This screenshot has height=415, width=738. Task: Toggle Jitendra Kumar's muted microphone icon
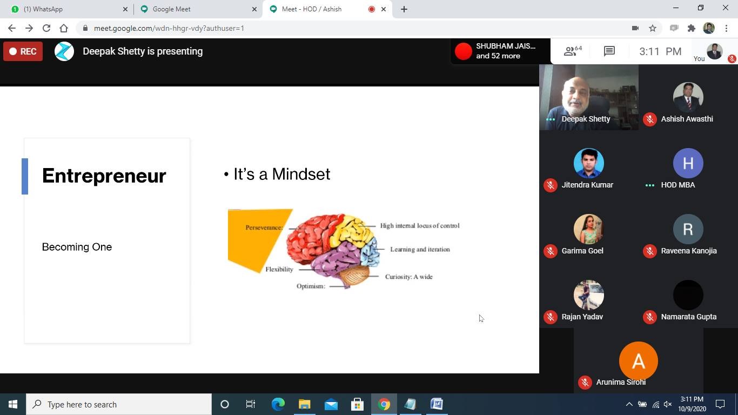click(551, 185)
